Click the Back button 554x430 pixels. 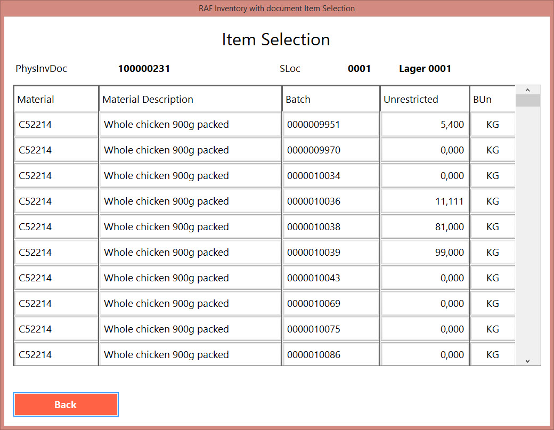(x=66, y=404)
